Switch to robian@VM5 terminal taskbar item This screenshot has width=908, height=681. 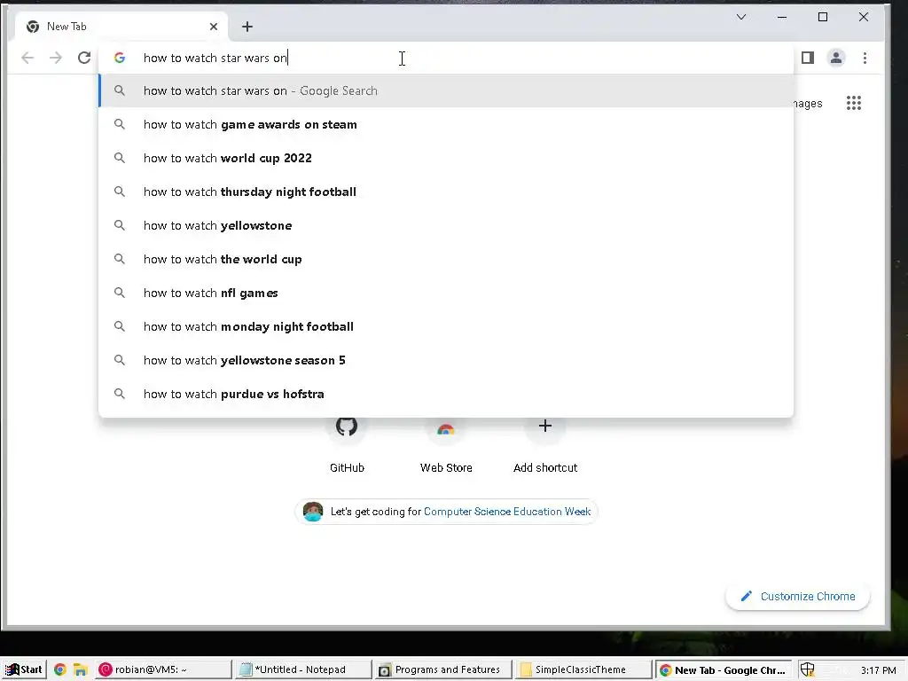[x=163, y=669]
